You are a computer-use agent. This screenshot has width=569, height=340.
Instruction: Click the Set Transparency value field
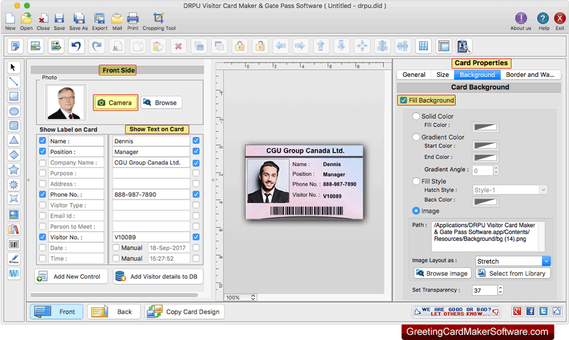click(484, 290)
